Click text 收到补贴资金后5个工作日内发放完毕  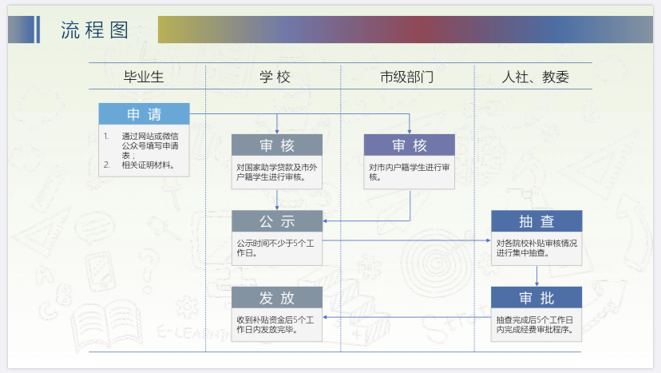[275, 324]
